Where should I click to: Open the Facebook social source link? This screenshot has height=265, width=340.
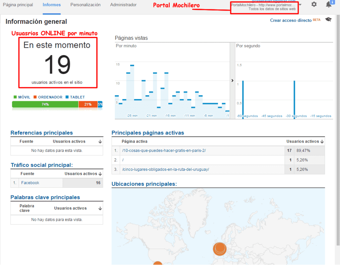tap(30, 183)
